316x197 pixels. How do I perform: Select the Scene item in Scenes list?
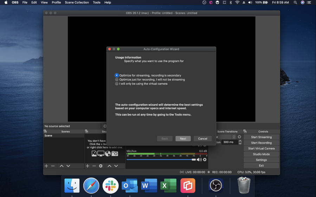pos(64,136)
